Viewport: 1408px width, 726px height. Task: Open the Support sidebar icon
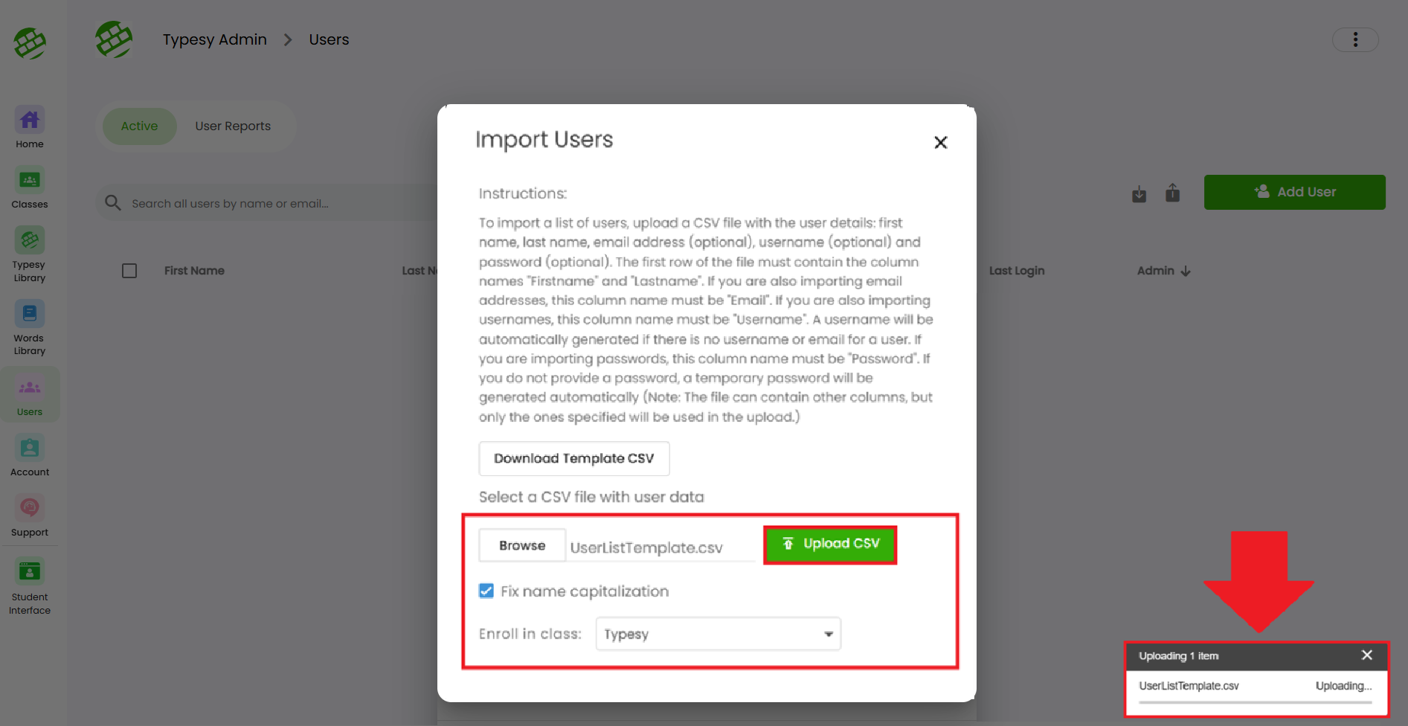[x=30, y=509]
